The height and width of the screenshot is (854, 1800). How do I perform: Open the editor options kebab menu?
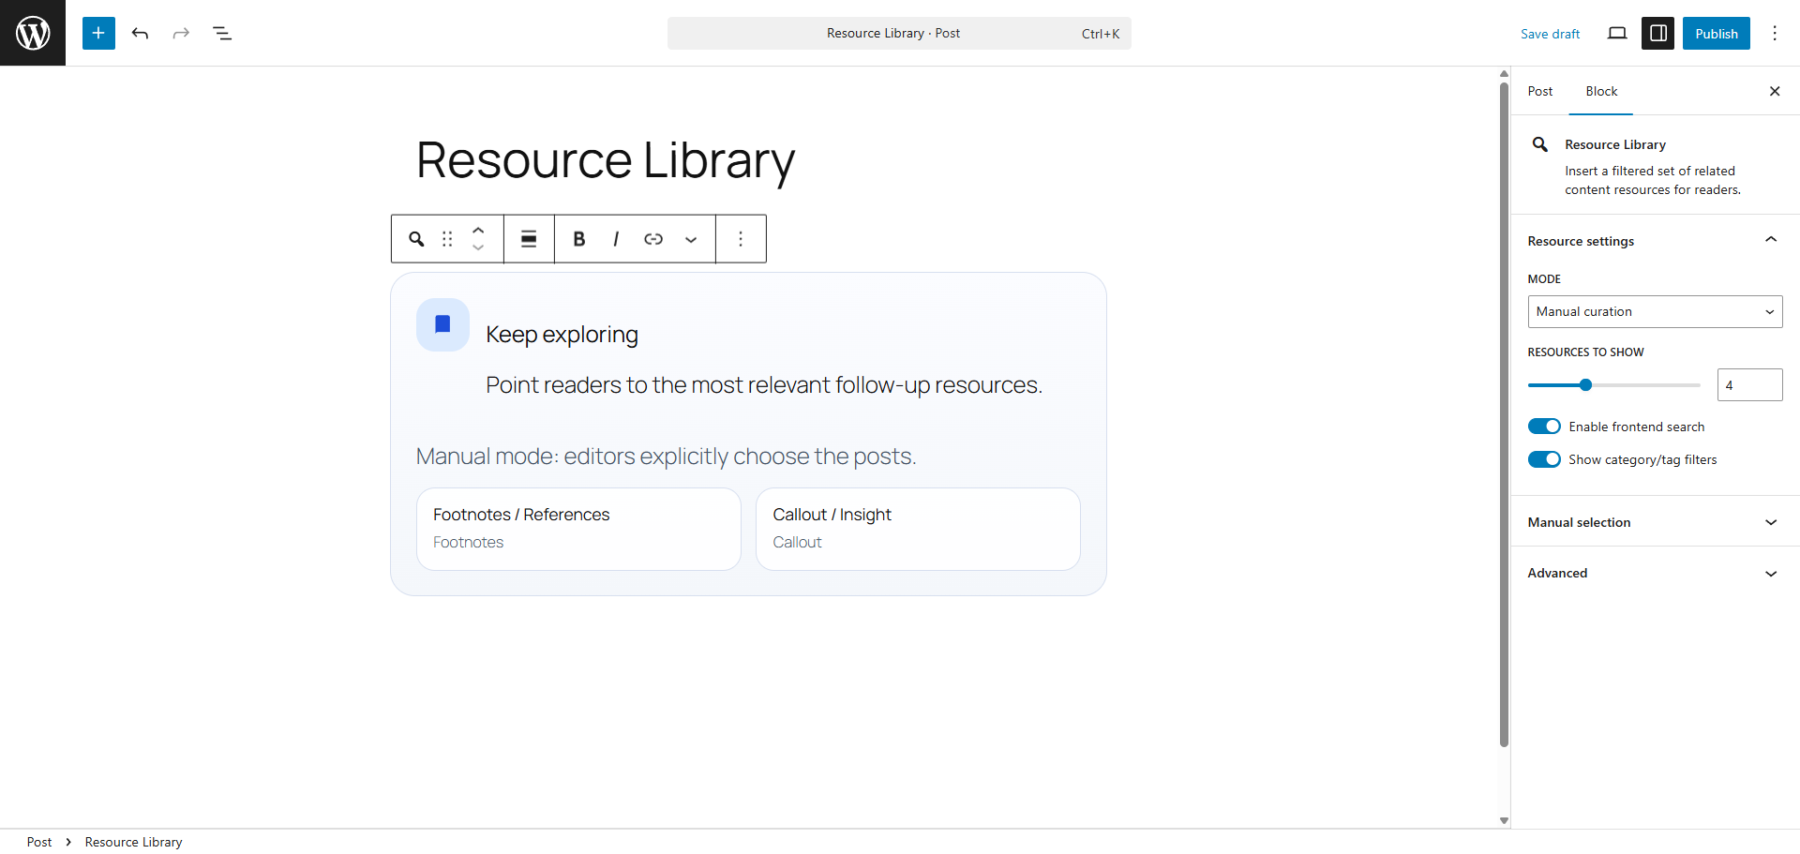[x=1774, y=33]
